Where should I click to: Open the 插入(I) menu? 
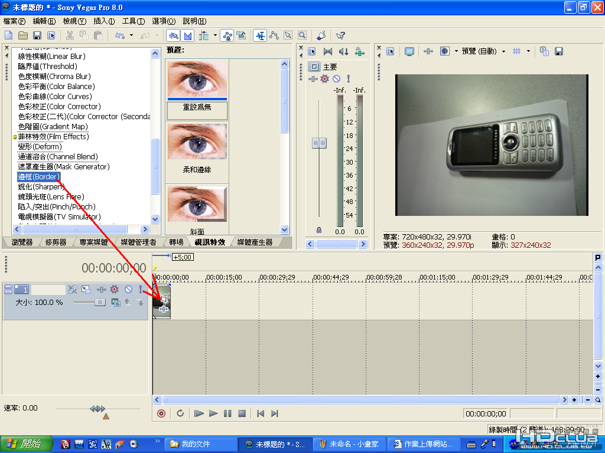[x=104, y=21]
